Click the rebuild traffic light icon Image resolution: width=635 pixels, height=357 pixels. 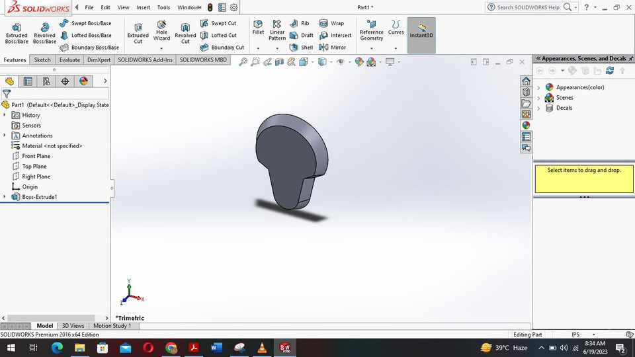coord(210,7)
